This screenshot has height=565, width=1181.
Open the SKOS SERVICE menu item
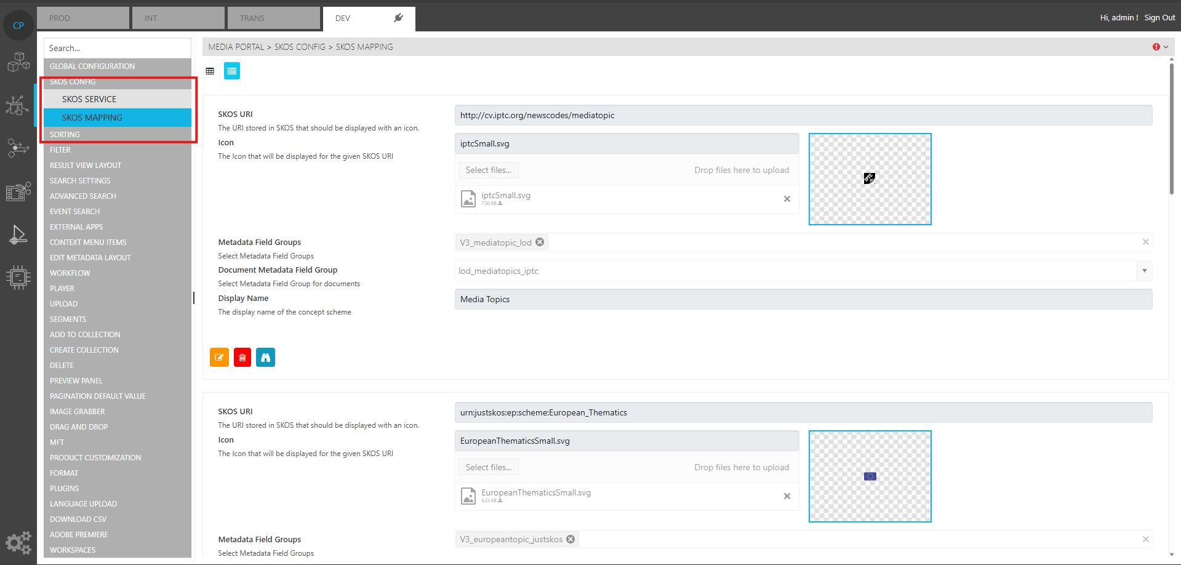(x=89, y=99)
